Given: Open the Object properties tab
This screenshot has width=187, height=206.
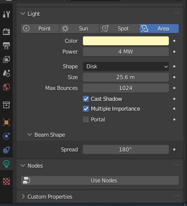Looking at the screenshot, I should pos(6,122).
